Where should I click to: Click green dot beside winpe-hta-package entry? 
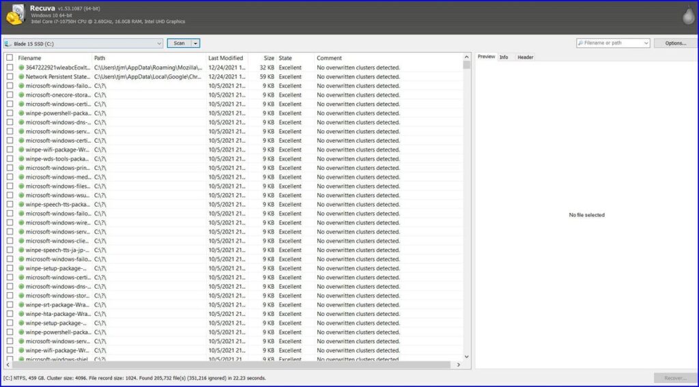point(21,314)
